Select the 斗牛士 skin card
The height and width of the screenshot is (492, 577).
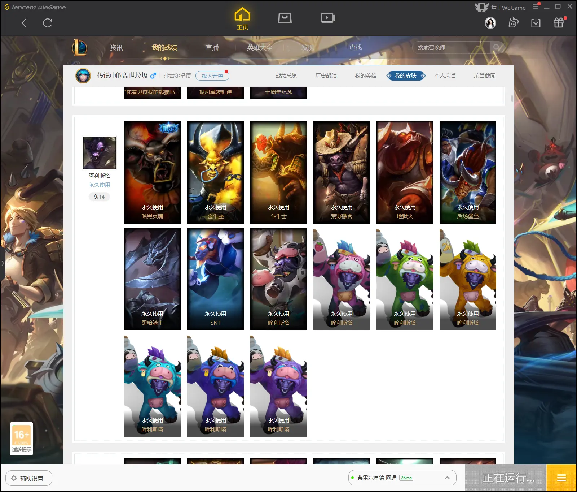click(278, 172)
